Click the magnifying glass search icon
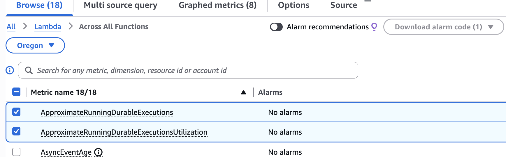The height and width of the screenshot is (157, 506). point(29,70)
